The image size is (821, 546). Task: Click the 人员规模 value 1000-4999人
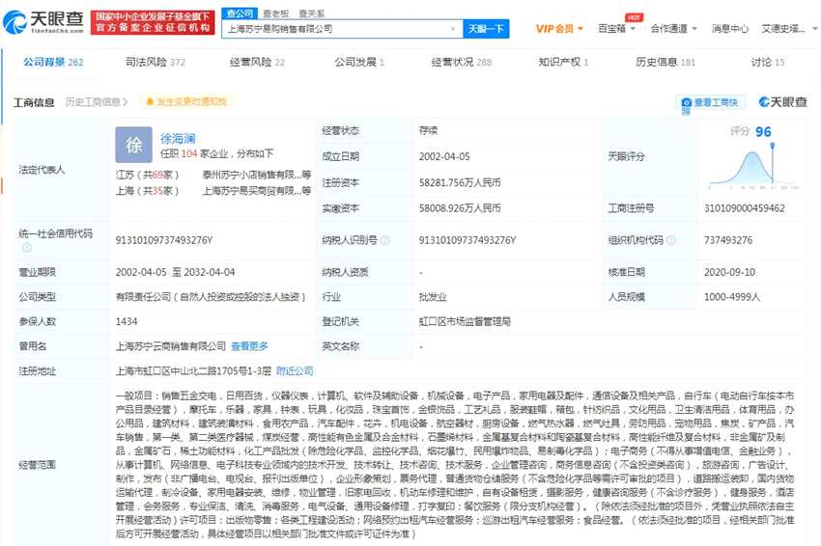pos(731,297)
